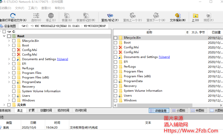
Task: Mark $Recycle.Bin checkbox in left tree
Action: tap(14, 41)
